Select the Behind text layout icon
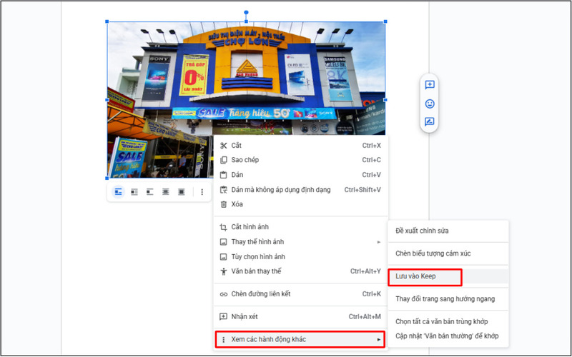This screenshot has width=572, height=357. click(166, 192)
